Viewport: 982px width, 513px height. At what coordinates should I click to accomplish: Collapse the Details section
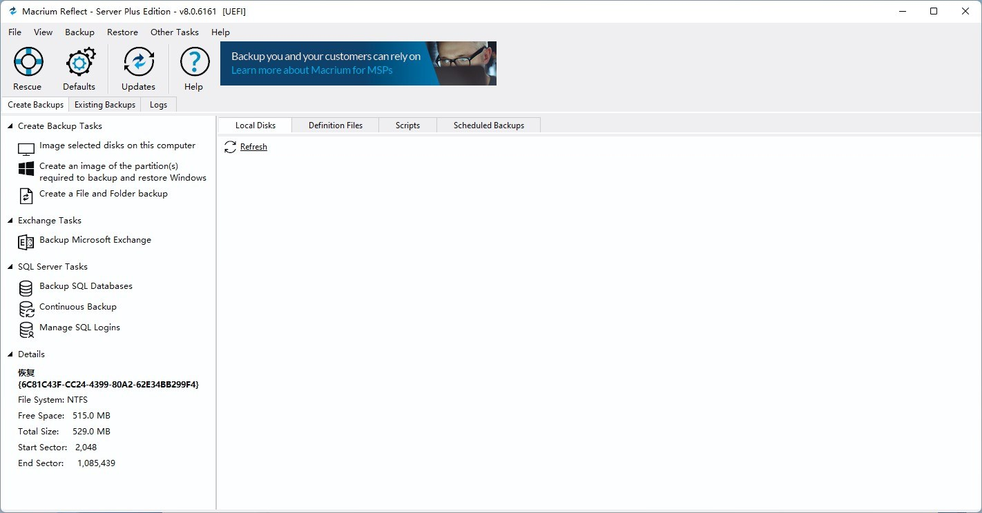pos(10,354)
